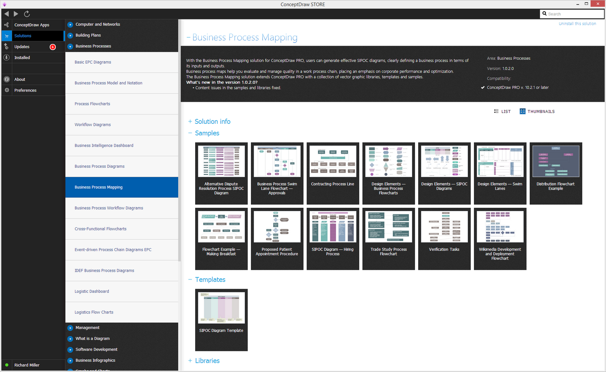Viewport: 606px width, 372px height.
Task: Select Workflow Diagrams solution
Action: tap(122, 125)
